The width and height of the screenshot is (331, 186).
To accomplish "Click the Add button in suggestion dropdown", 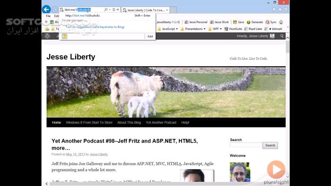I will 150,36.
